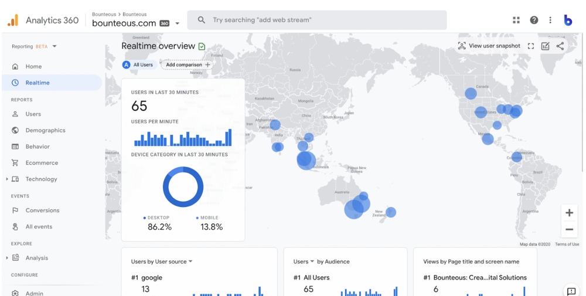Image resolution: width=586 pixels, height=296 pixels.
Task: Zoom in the map with plus button
Action: pyautogui.click(x=569, y=213)
